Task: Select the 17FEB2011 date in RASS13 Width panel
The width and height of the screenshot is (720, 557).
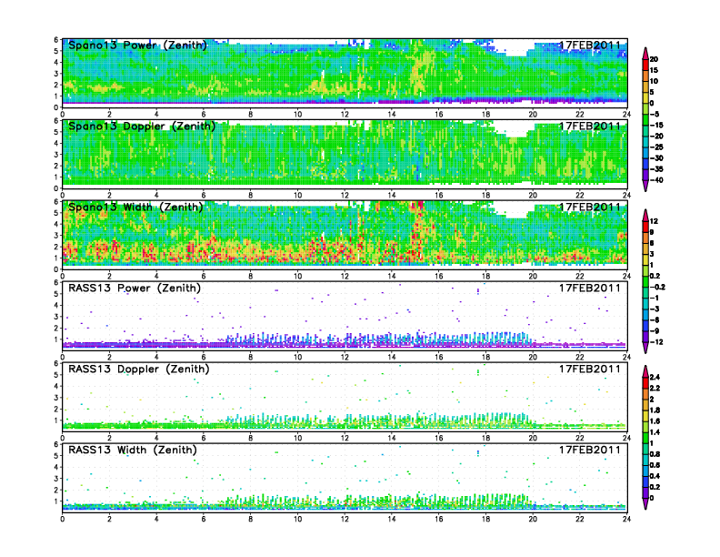Action: pos(590,450)
